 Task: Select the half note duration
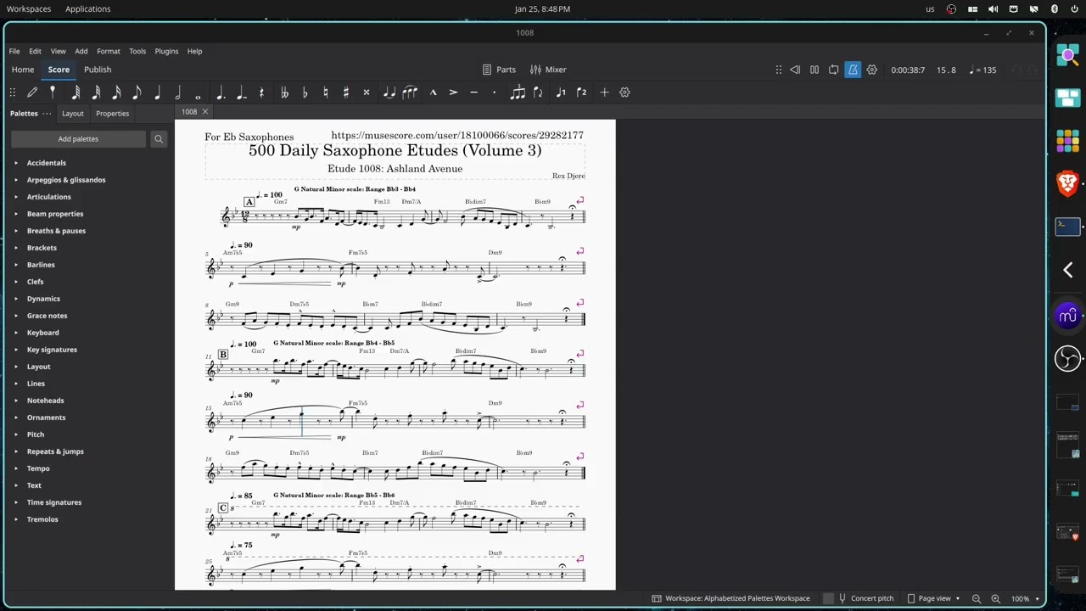tap(177, 92)
